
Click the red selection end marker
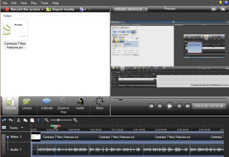59,126
